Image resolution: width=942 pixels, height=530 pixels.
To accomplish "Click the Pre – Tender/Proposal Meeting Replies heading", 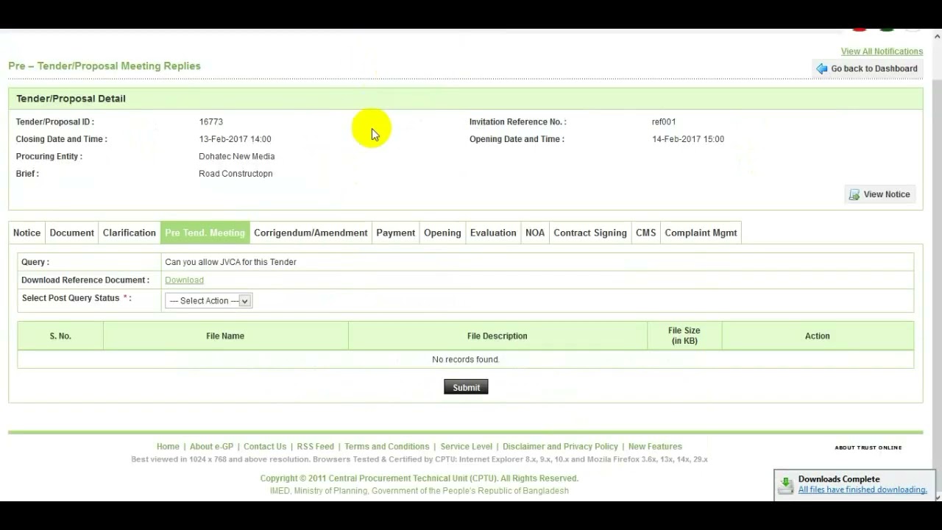I will pos(105,66).
